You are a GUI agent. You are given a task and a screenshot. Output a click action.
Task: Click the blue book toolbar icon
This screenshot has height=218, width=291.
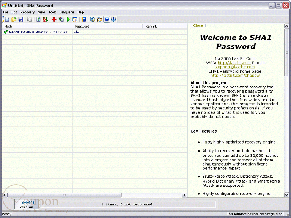point(84,19)
